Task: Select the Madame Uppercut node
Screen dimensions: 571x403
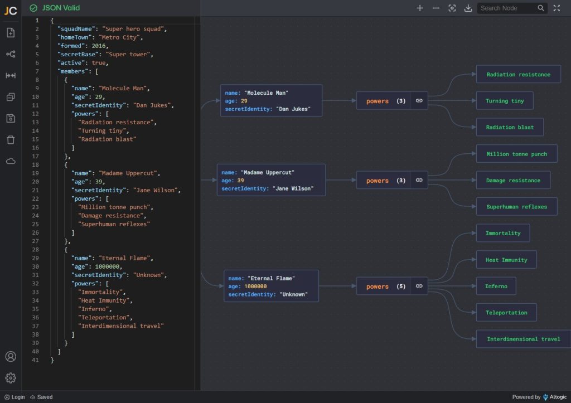Action: coord(272,180)
